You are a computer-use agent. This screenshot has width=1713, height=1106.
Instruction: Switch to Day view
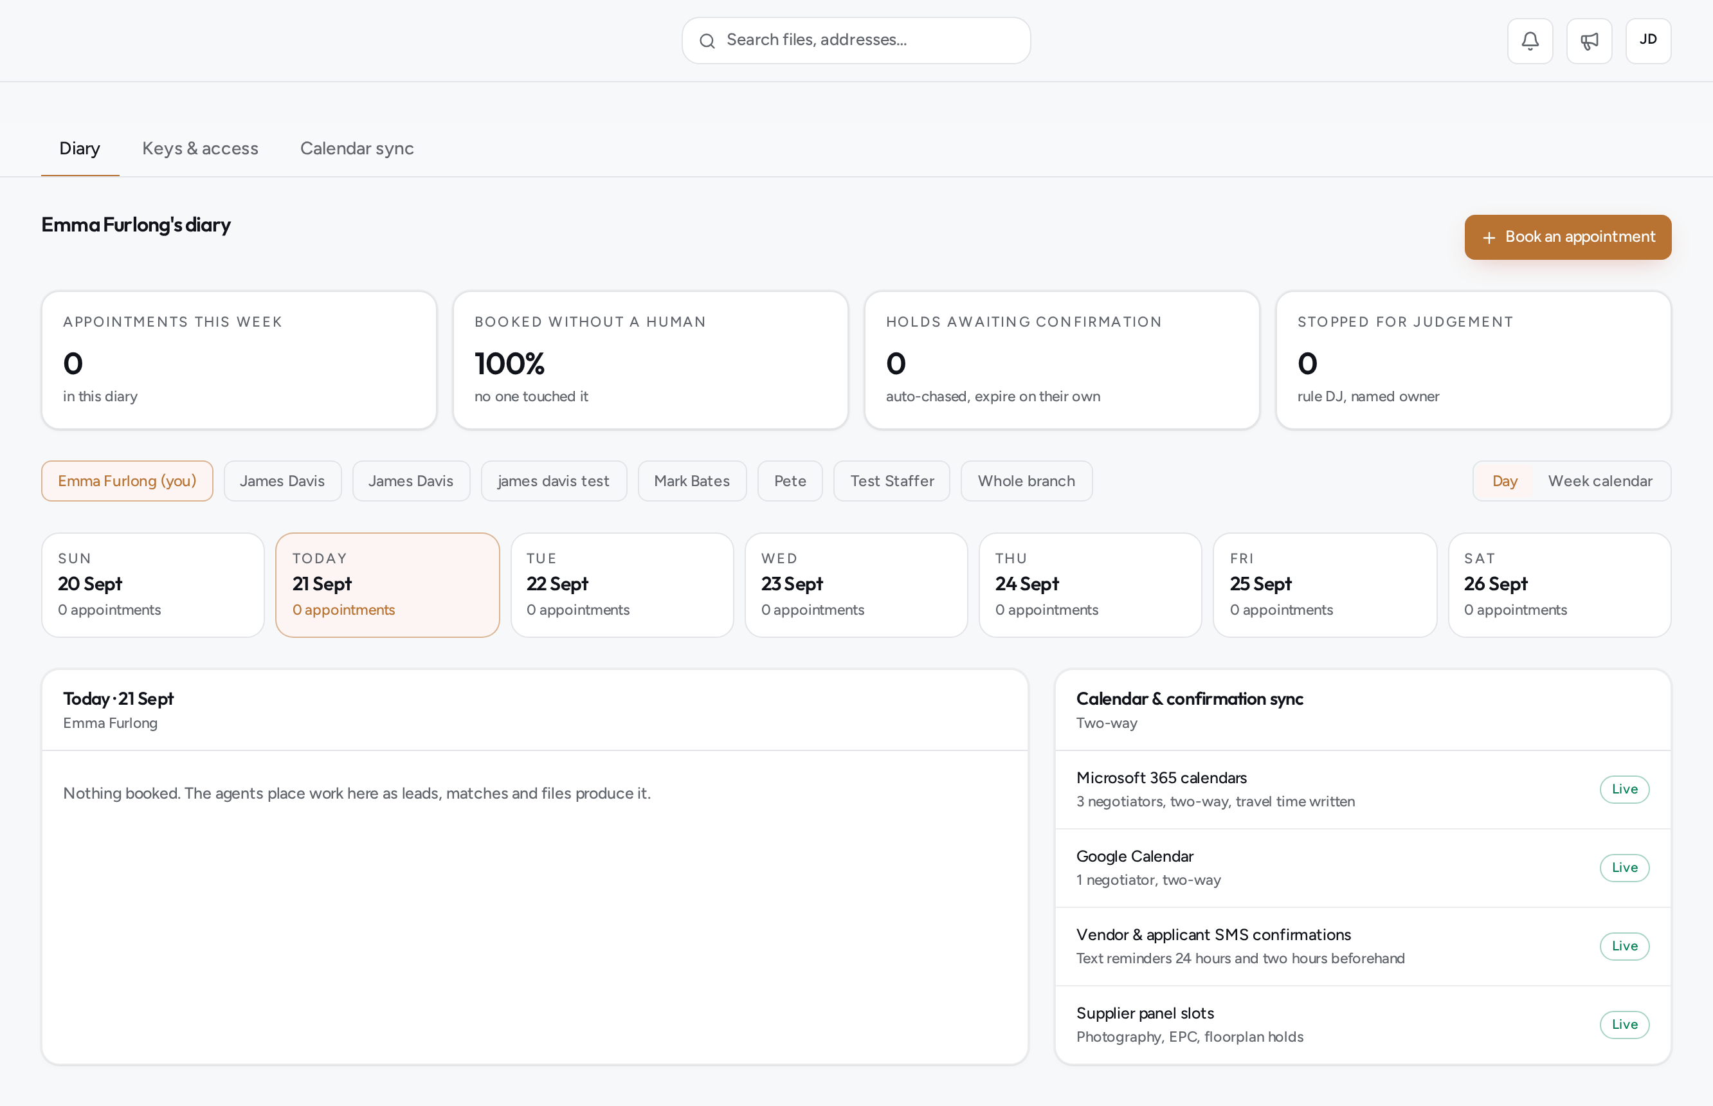coord(1505,481)
